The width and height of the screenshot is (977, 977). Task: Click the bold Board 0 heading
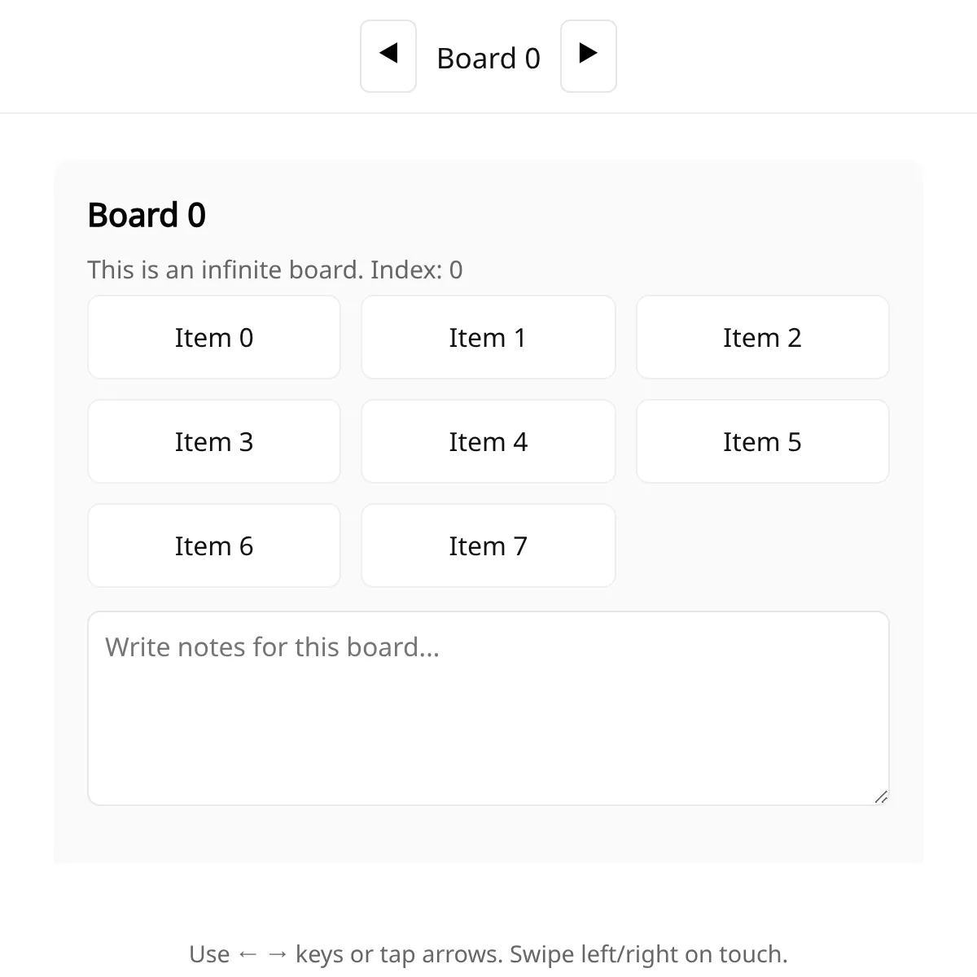click(147, 216)
